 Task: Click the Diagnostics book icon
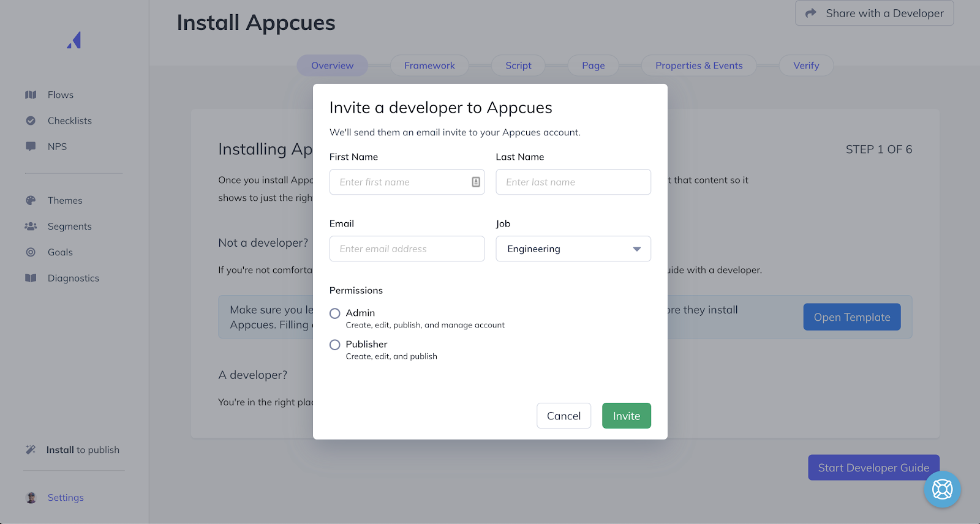point(31,278)
